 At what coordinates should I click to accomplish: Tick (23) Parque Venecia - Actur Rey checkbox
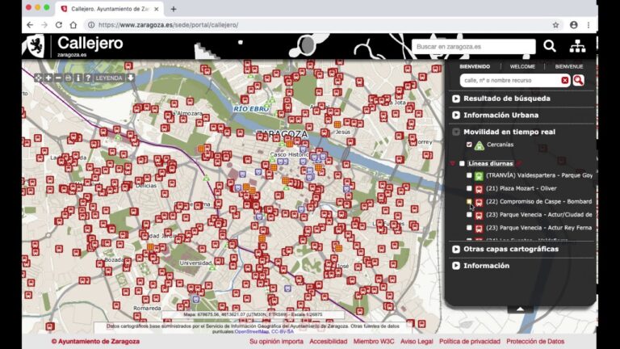pos(469,228)
